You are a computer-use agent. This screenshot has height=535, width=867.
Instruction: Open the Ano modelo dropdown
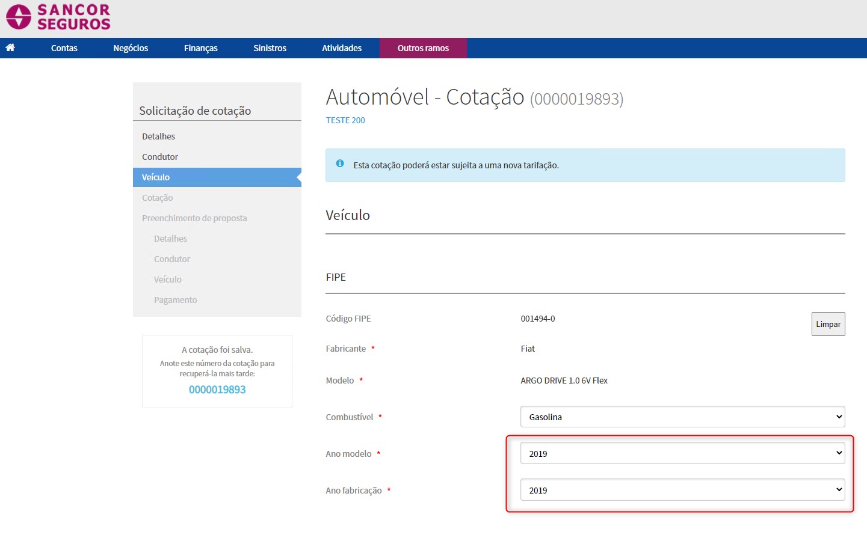[682, 453]
